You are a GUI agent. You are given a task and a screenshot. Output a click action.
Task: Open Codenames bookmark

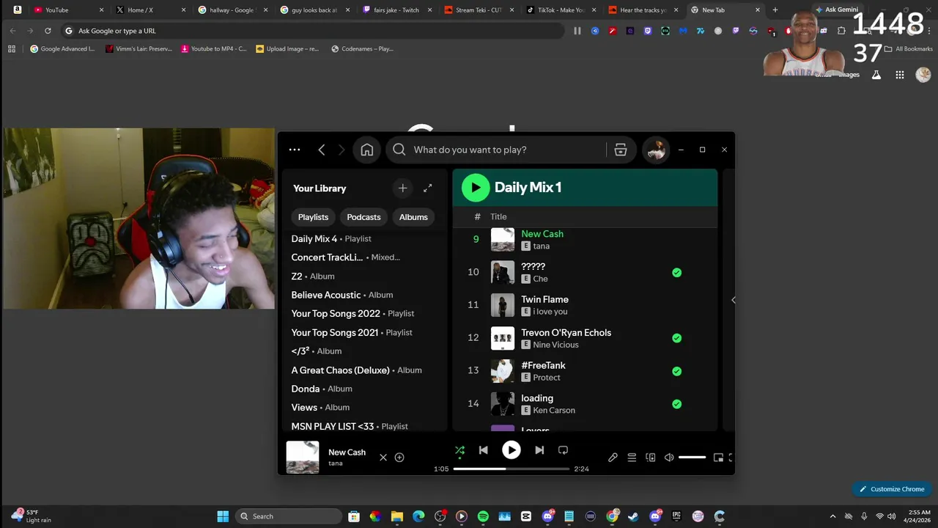tap(362, 49)
